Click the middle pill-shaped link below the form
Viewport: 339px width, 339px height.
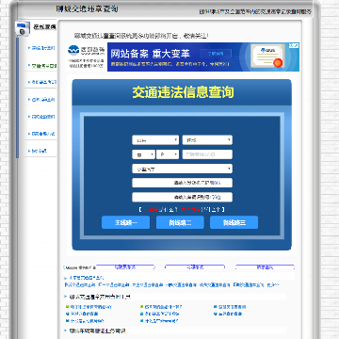(195, 267)
